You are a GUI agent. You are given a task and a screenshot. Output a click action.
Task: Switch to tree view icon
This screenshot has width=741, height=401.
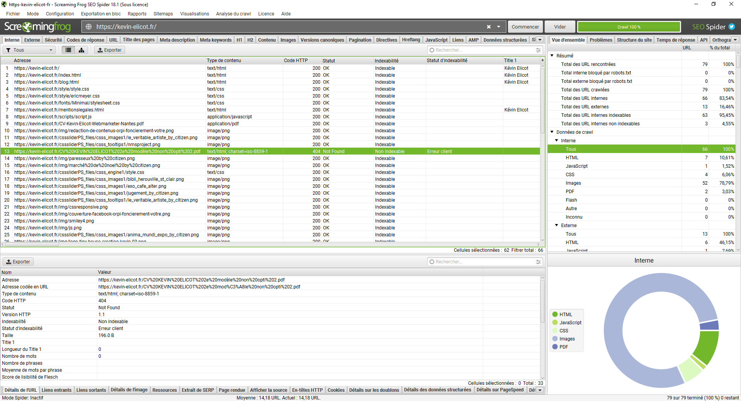click(81, 50)
